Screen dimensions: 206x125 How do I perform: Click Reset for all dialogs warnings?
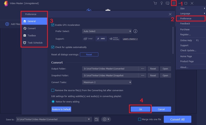click(x=89, y=54)
